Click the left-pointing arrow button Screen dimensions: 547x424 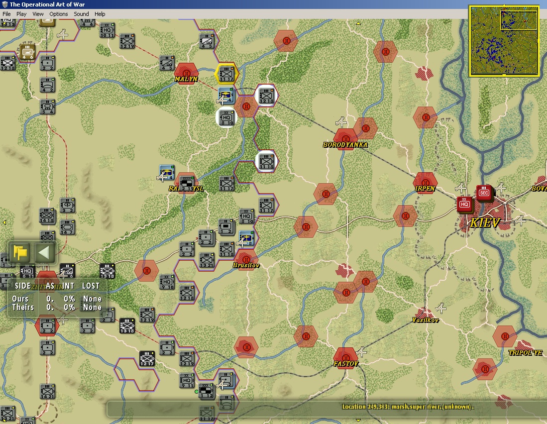(44, 252)
